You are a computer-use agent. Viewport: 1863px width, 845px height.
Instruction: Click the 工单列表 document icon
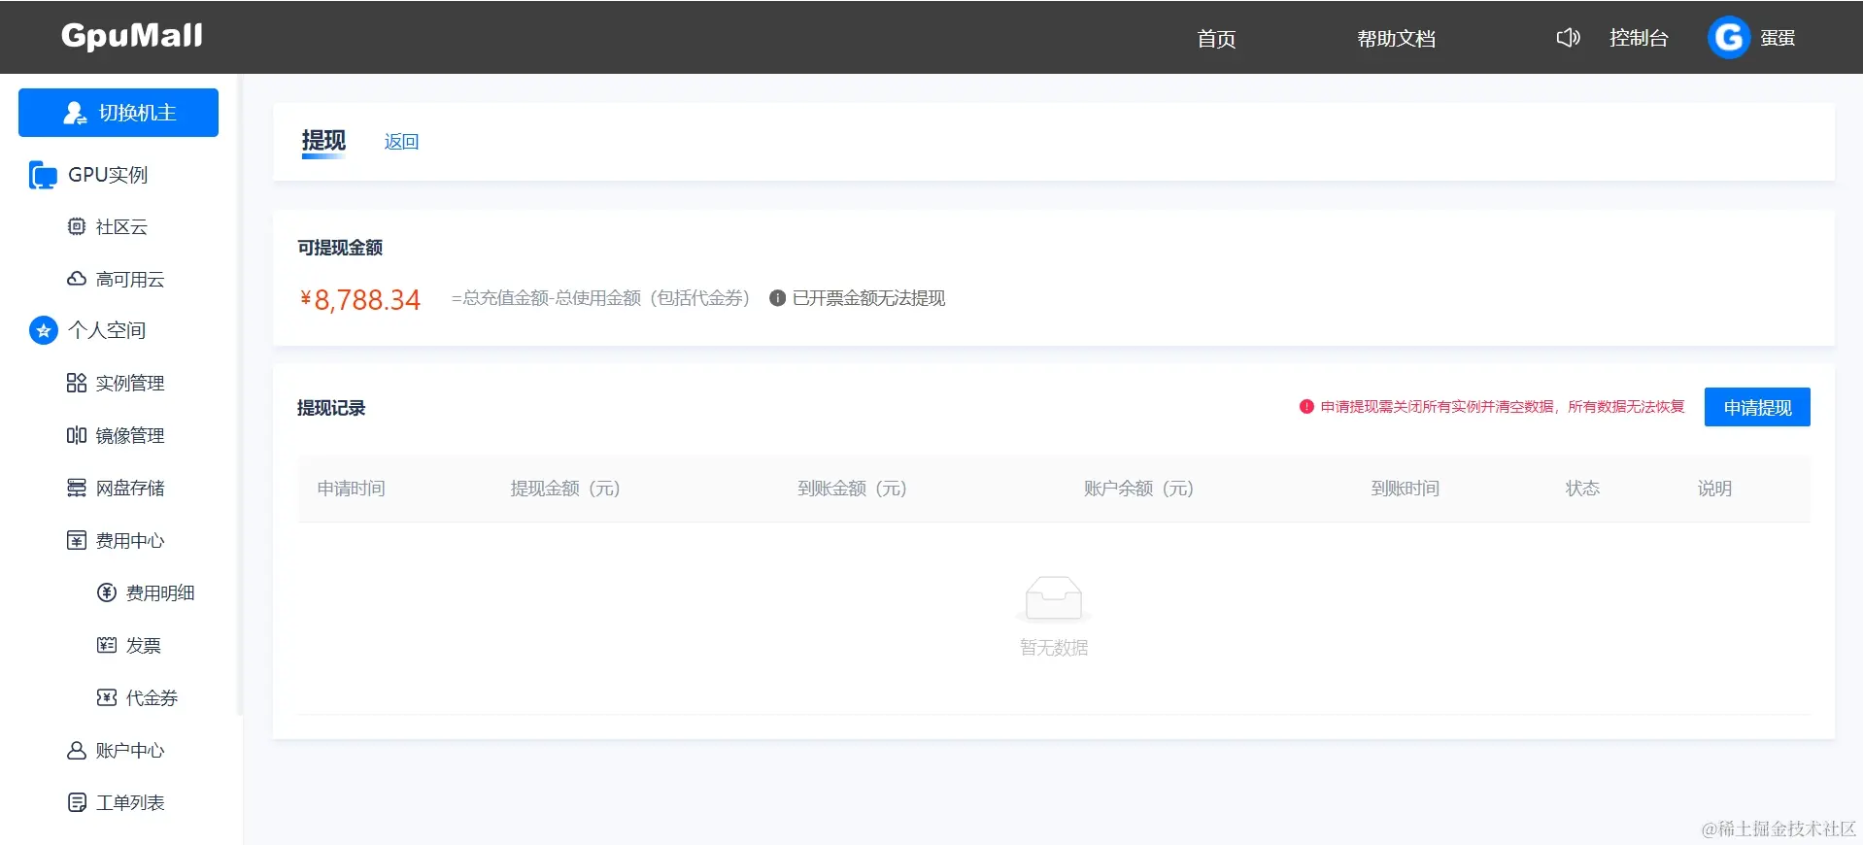click(x=77, y=802)
